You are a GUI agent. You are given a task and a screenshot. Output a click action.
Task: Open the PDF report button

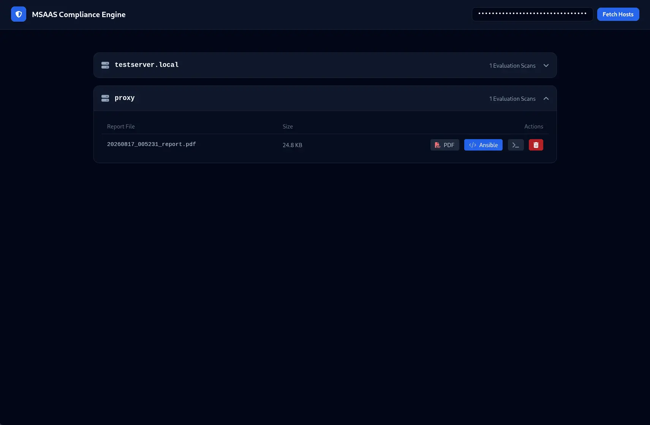[x=444, y=145]
